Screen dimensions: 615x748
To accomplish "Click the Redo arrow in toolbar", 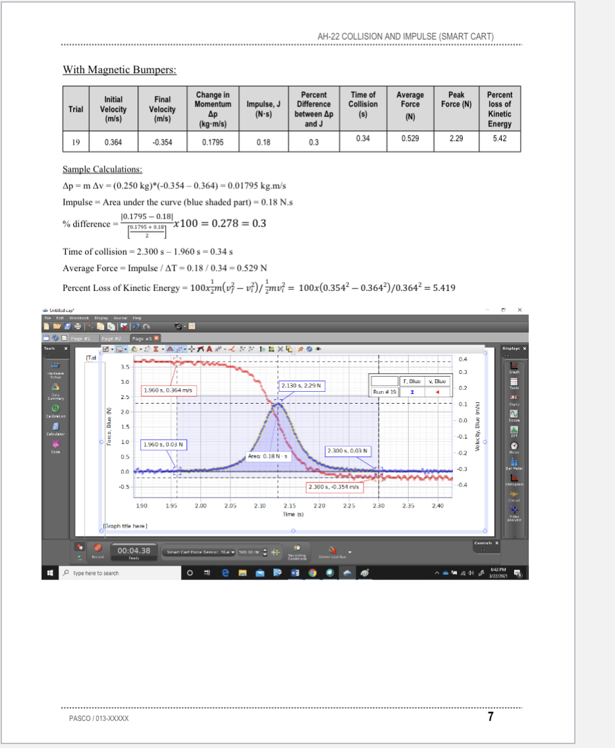I will [146, 327].
